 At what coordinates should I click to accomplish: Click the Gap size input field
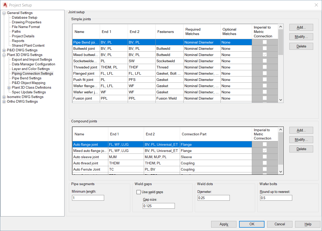tap(159, 206)
